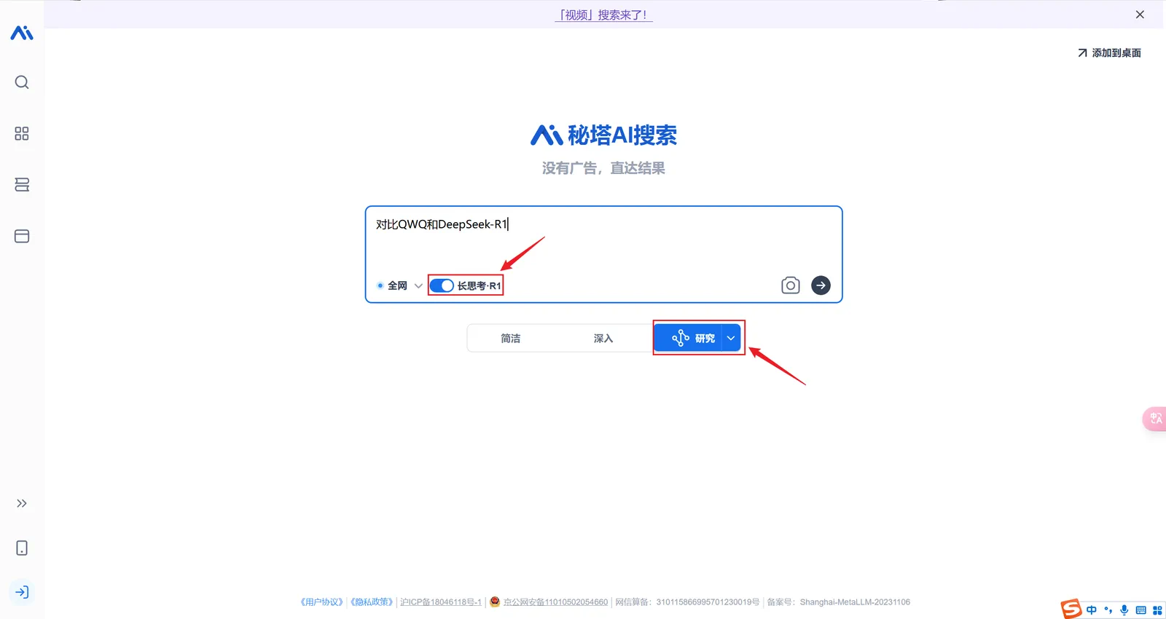
Task: Click the input method punctuation icon
Action: pos(1108,610)
